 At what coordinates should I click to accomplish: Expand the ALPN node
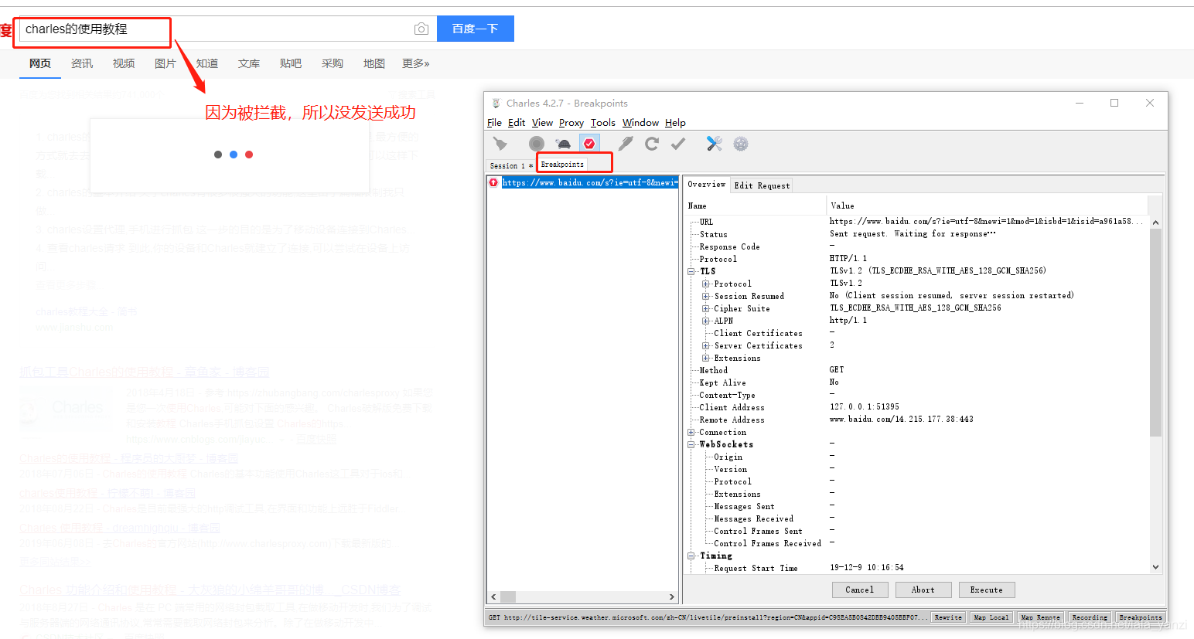(x=705, y=321)
